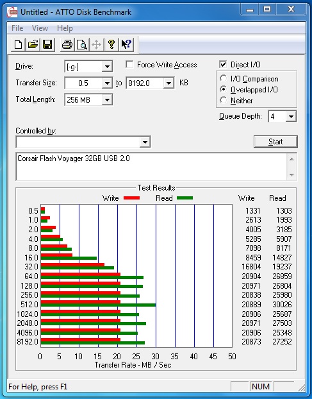This screenshot has height=399, width=312.
Task: Click the description box scroll down arrow
Action: (x=291, y=175)
